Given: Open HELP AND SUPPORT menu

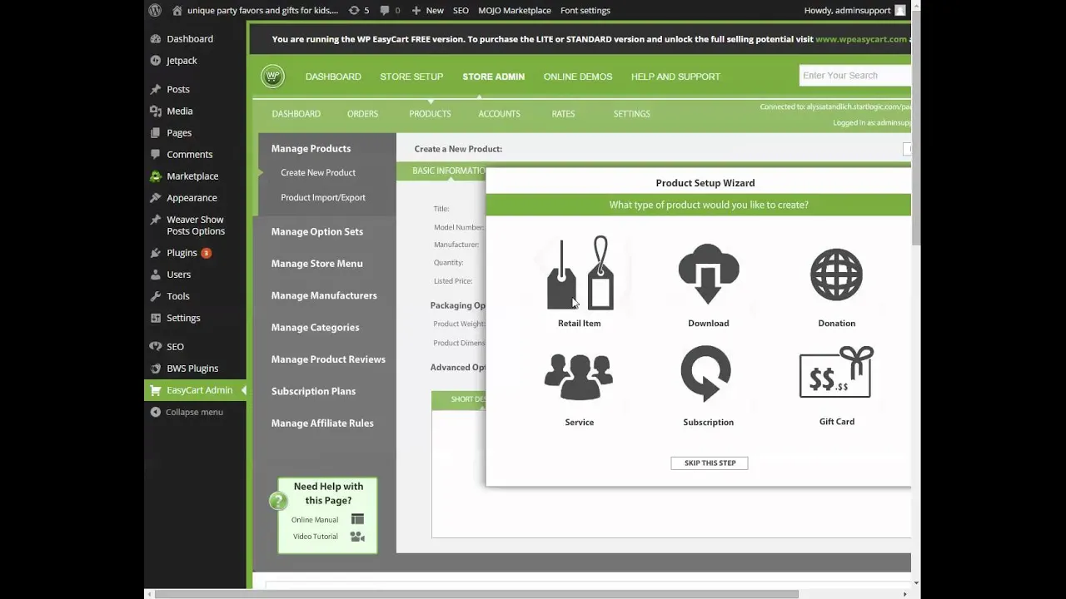Looking at the screenshot, I should click(675, 77).
